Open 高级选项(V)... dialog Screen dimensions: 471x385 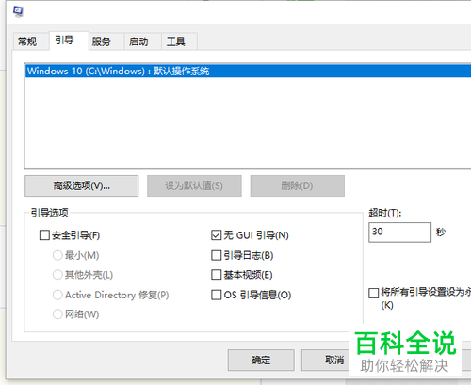coord(81,185)
